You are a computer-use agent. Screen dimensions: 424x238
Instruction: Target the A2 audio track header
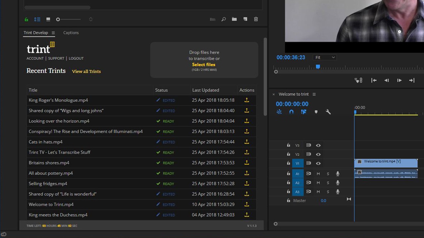point(297,183)
